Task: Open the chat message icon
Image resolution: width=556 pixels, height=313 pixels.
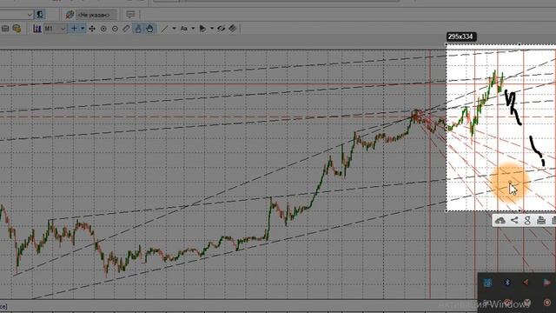Action: pos(130,15)
